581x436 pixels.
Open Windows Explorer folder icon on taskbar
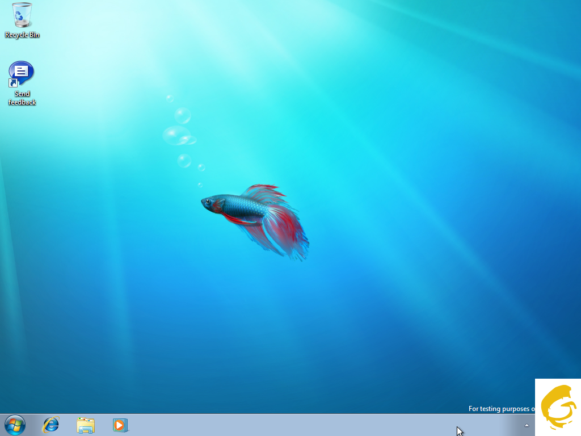[x=86, y=425]
